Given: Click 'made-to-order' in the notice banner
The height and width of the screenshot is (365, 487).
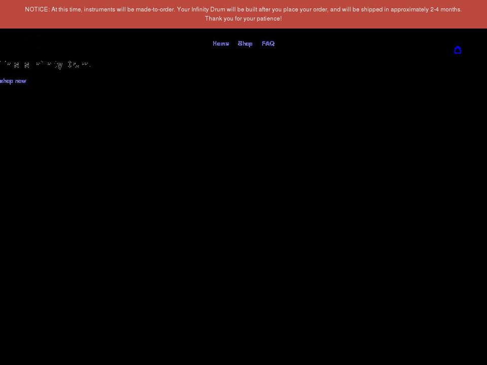Looking at the screenshot, I should pyautogui.click(x=155, y=10).
